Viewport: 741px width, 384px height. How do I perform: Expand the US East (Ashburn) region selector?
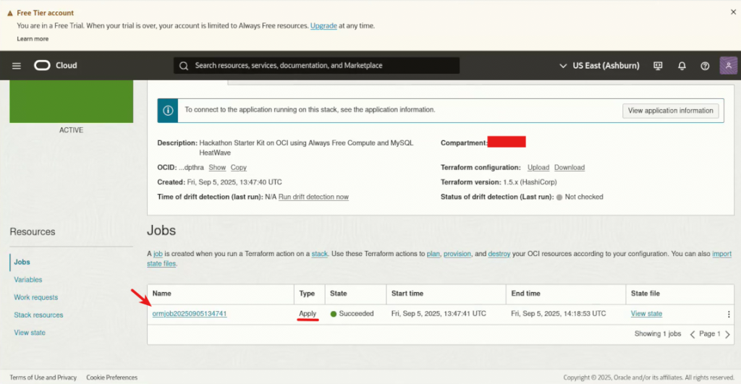click(x=600, y=66)
